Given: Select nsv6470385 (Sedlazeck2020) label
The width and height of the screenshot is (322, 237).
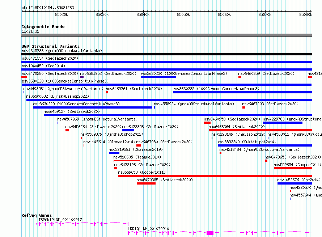Looking at the screenshot, I should tap(165, 180).
